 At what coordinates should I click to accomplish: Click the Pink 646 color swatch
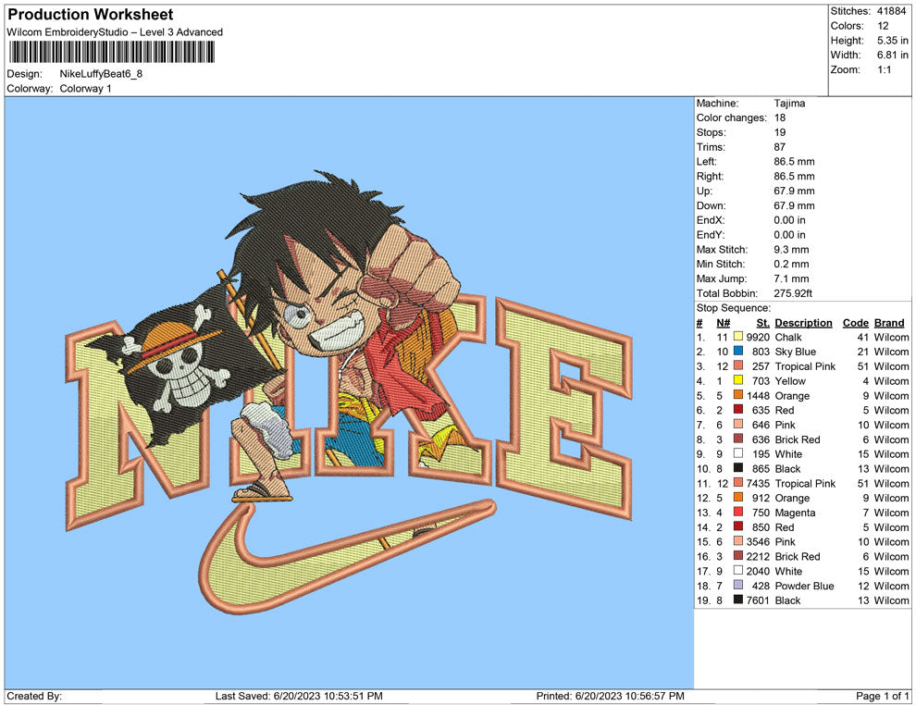738,424
